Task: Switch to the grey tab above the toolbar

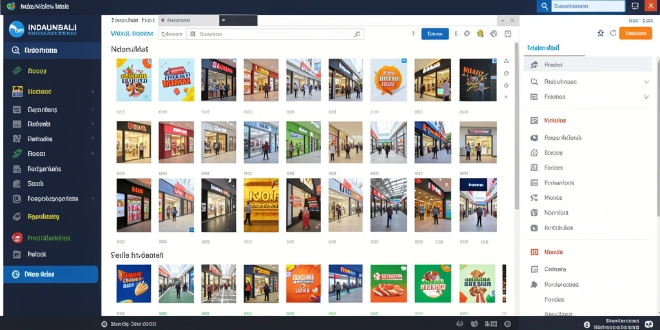Action: pyautogui.click(x=189, y=20)
